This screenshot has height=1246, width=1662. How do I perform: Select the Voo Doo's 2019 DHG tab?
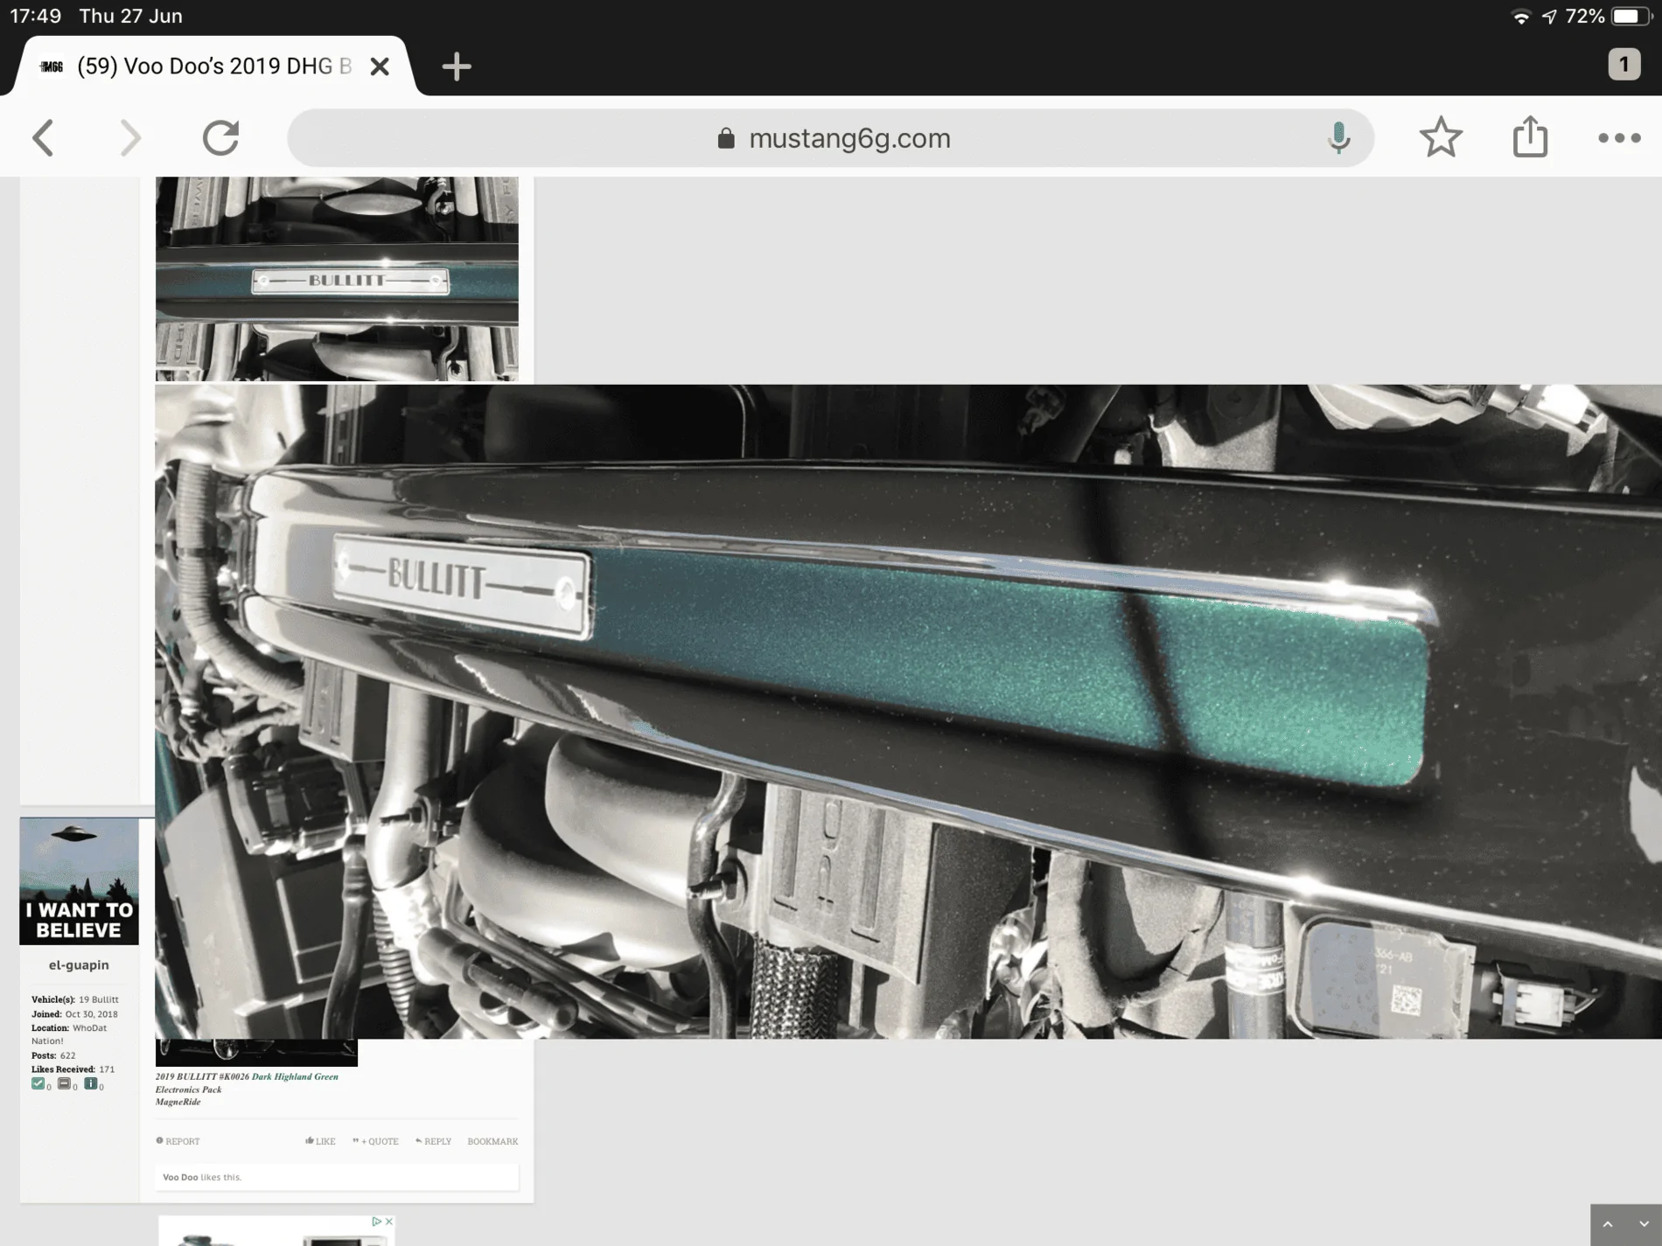click(213, 66)
